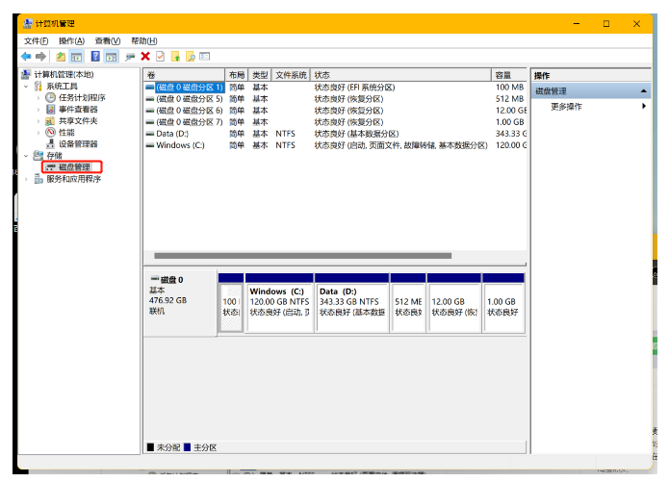The width and height of the screenshot is (669, 482).
Task: Open the 查看(V) menu
Action: [x=108, y=41]
